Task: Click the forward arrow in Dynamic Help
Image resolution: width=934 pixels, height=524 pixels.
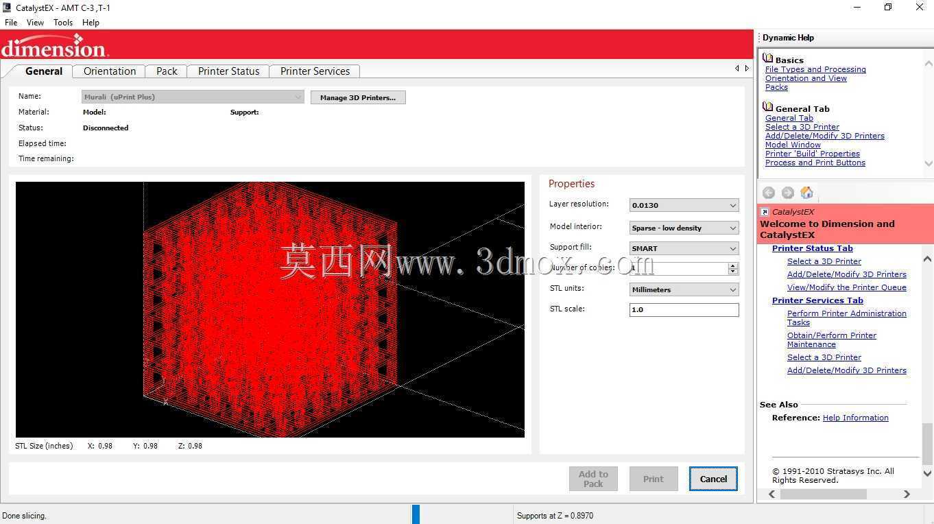Action: 788,193
